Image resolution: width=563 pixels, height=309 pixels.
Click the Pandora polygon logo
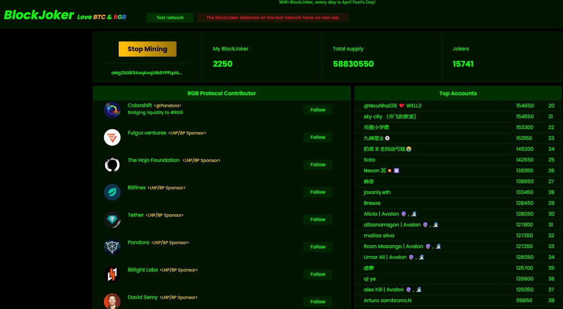click(x=112, y=247)
